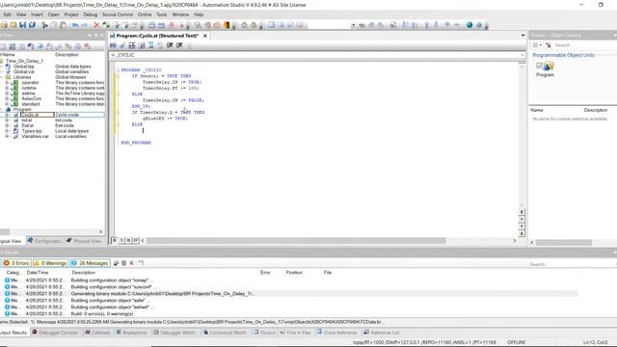Open the editor tab list dropdown arrow
Screen dimensions: 617x347
(523, 36)
